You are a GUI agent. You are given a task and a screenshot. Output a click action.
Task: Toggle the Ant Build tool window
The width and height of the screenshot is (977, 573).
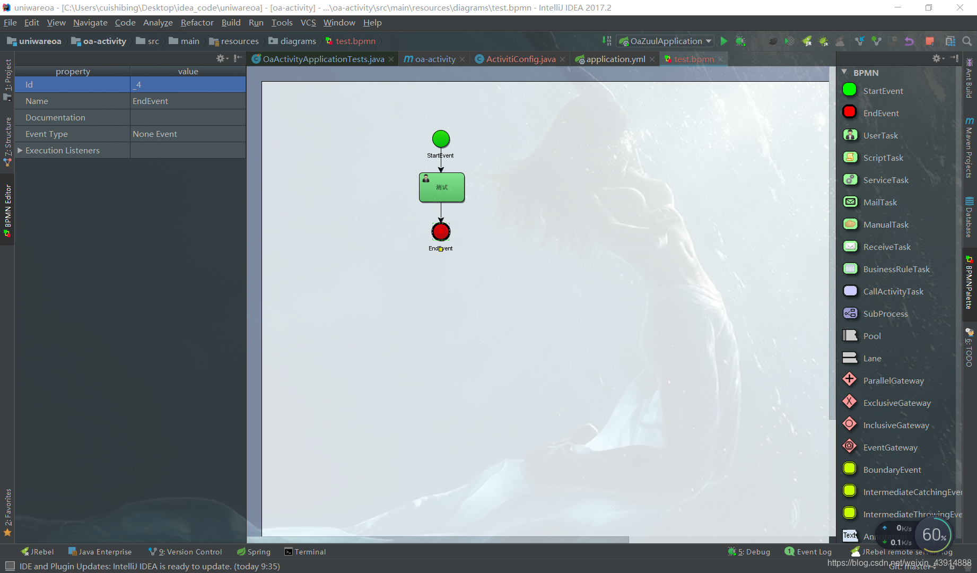click(969, 78)
